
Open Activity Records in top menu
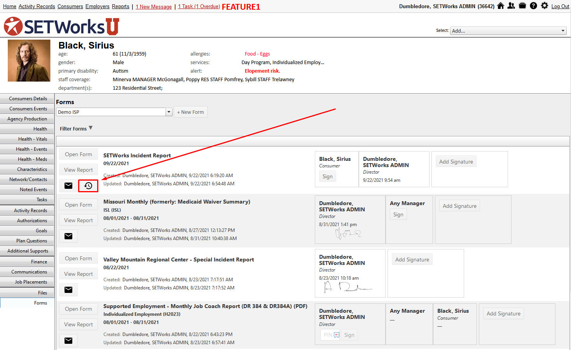(37, 7)
